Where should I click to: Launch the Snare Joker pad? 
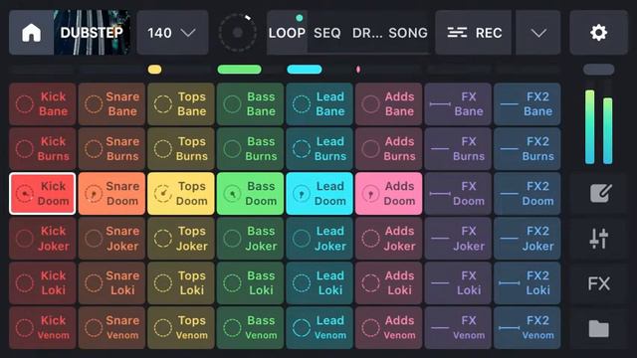(111, 239)
